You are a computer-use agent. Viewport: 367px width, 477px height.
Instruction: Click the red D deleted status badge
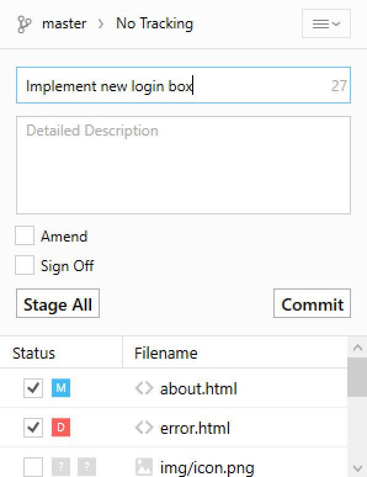point(61,428)
